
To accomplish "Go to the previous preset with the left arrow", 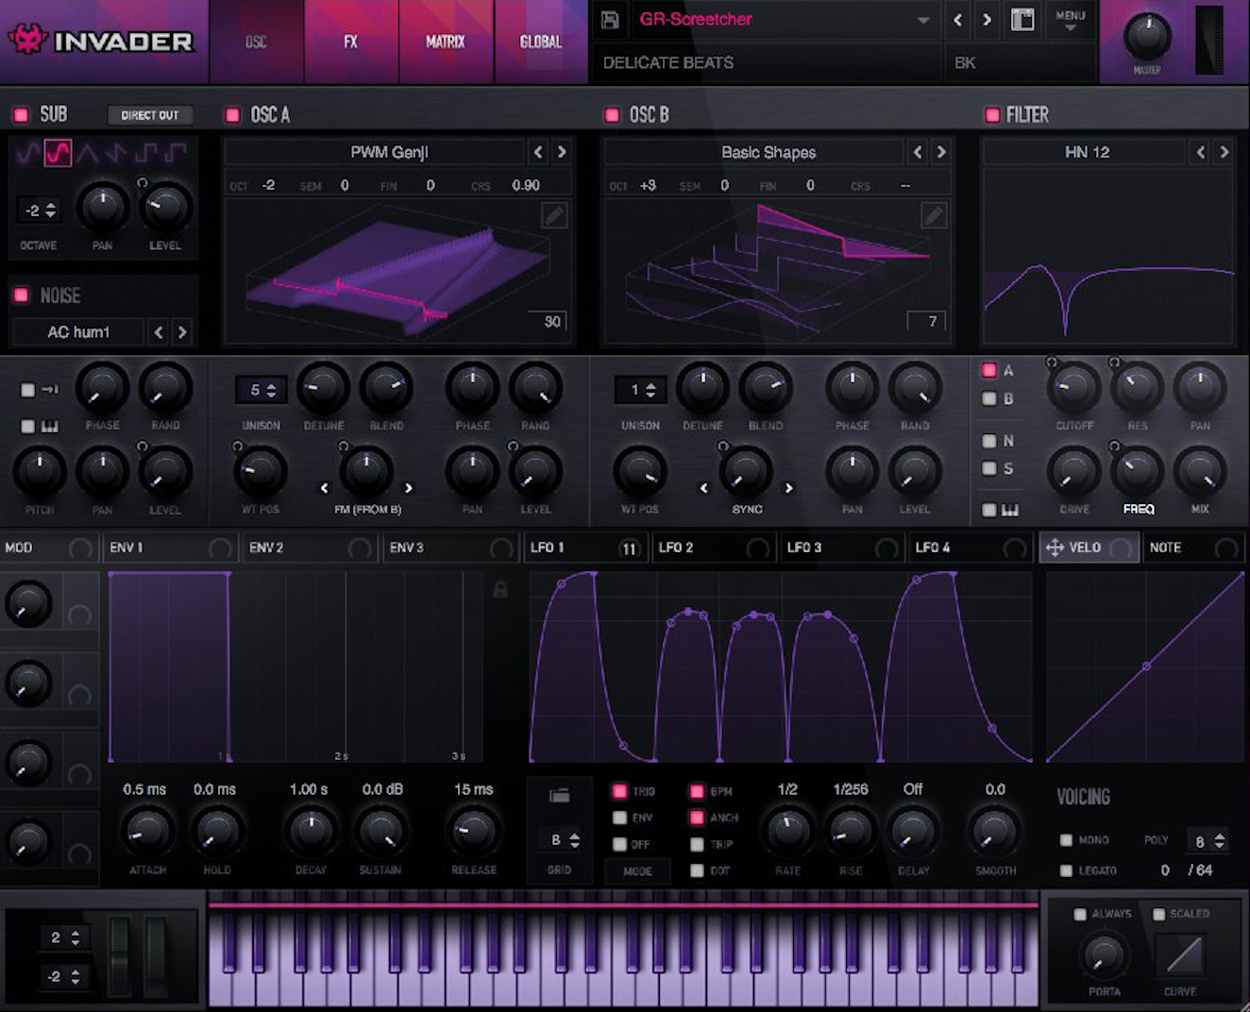I will tap(957, 20).
